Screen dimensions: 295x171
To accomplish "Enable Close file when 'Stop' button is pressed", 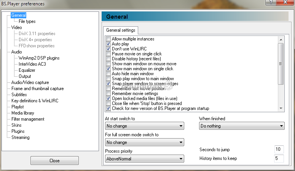I will pyautogui.click(x=108, y=103).
